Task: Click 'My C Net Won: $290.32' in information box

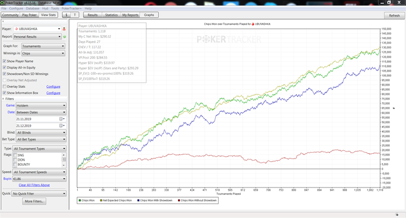Action: 95,36
